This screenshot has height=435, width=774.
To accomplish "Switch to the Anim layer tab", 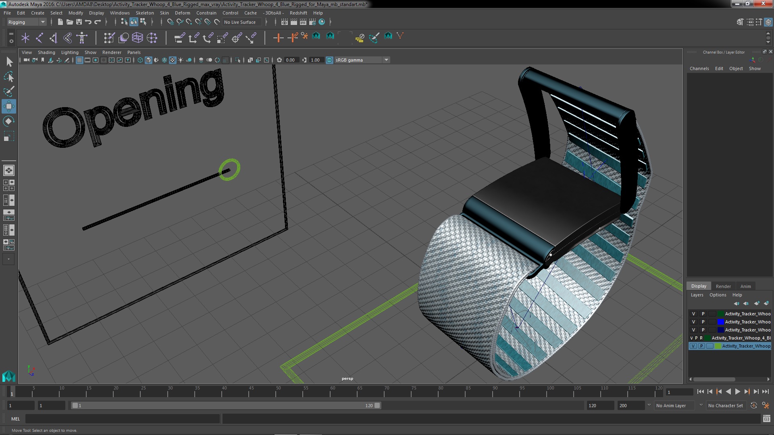I will [x=745, y=286].
